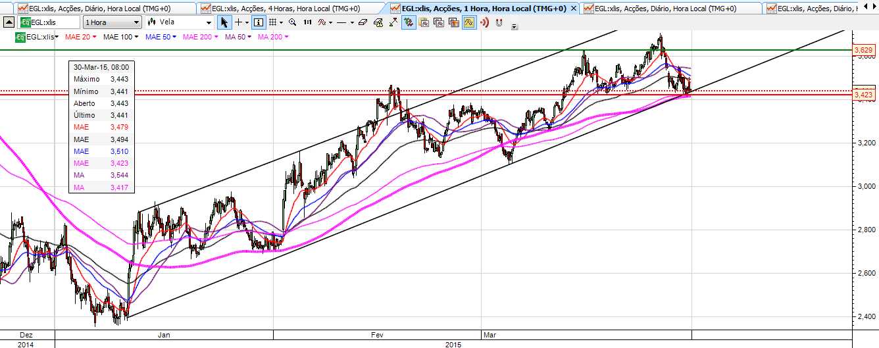Click the clipboard chart template icon
Image resolution: width=879 pixels, height=348 pixels.
pyautogui.click(x=424, y=22)
